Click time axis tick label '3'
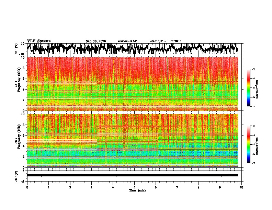 [91, 187]
